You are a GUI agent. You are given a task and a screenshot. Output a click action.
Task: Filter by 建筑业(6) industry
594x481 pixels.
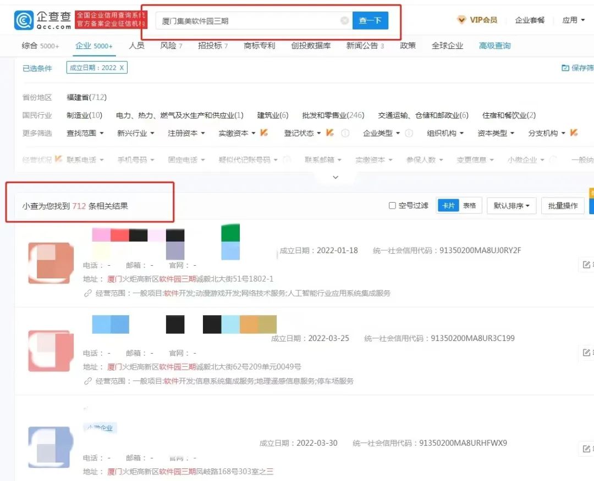(x=273, y=115)
